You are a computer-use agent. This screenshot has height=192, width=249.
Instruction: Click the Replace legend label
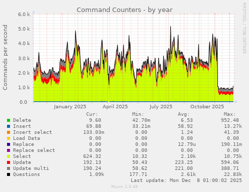click(x=24, y=144)
